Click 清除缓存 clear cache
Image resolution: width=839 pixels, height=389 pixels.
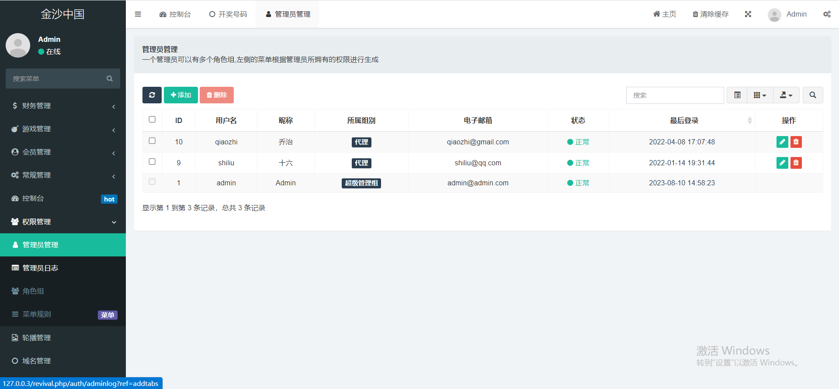pos(711,14)
